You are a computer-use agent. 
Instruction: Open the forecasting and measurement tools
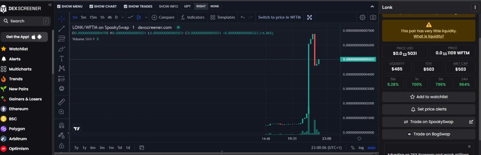[62, 79]
